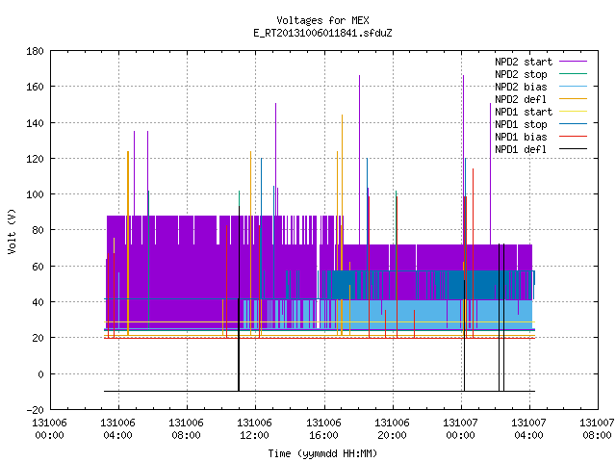
Task: Click the x-axis tick 131006 04:00
Action: point(117,429)
